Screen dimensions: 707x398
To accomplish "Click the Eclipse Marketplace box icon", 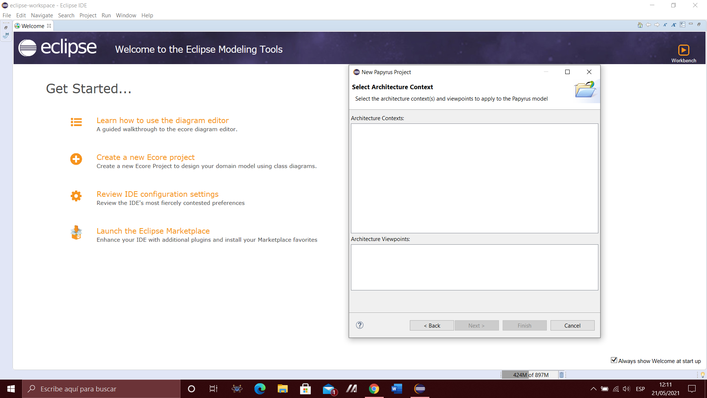I will 76,233.
